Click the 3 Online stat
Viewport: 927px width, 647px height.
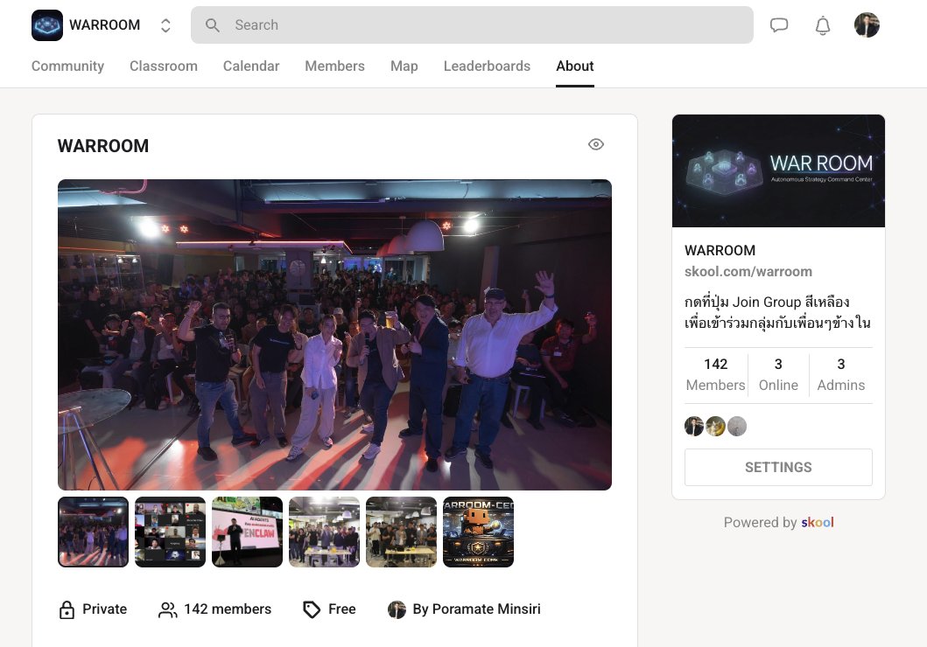[x=778, y=374]
